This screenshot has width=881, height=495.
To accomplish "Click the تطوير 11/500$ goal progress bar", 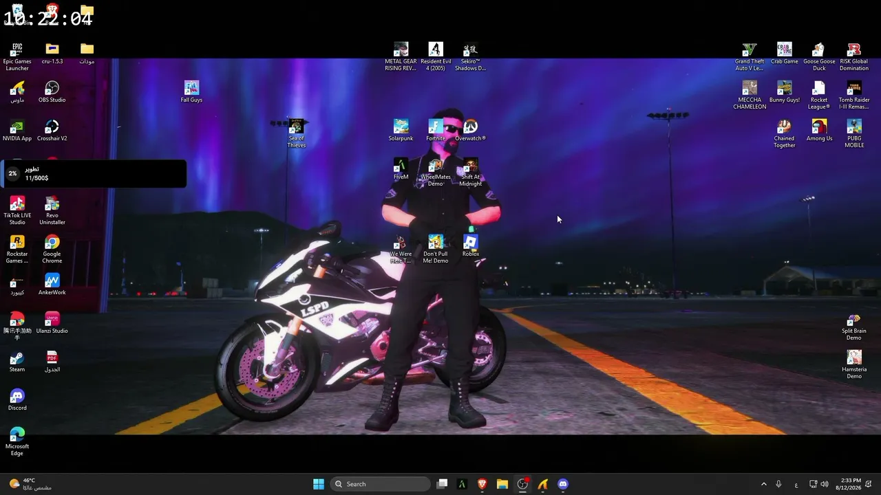I will click(x=93, y=173).
